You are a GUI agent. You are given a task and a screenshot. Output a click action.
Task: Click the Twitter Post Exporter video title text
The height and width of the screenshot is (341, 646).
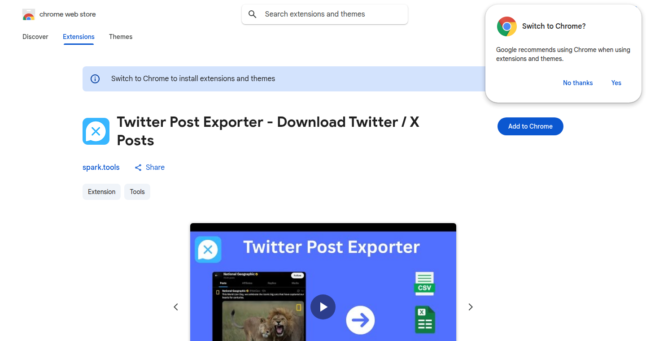[332, 247]
